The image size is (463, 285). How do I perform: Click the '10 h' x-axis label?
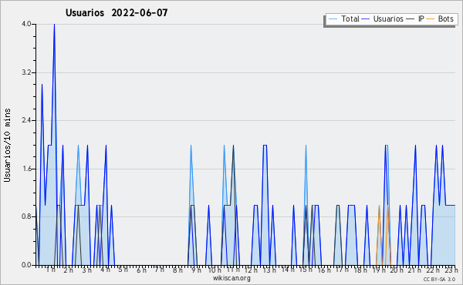point(215,270)
